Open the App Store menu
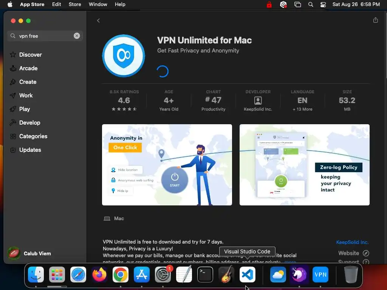The height and width of the screenshot is (290, 387). [32, 5]
